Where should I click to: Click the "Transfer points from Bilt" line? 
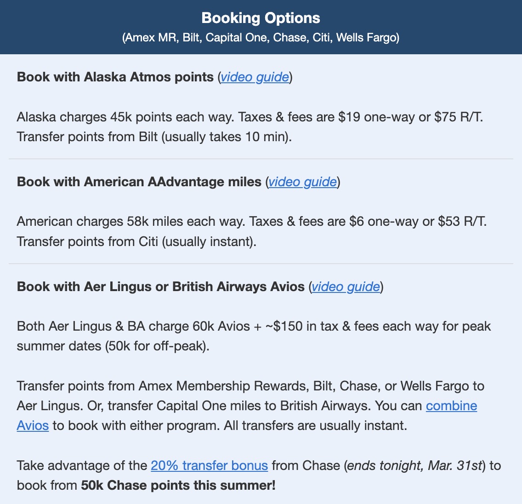pos(154,137)
